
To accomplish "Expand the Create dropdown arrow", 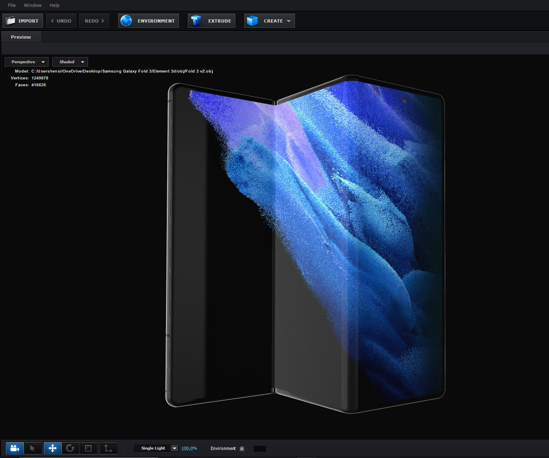I will [x=289, y=21].
